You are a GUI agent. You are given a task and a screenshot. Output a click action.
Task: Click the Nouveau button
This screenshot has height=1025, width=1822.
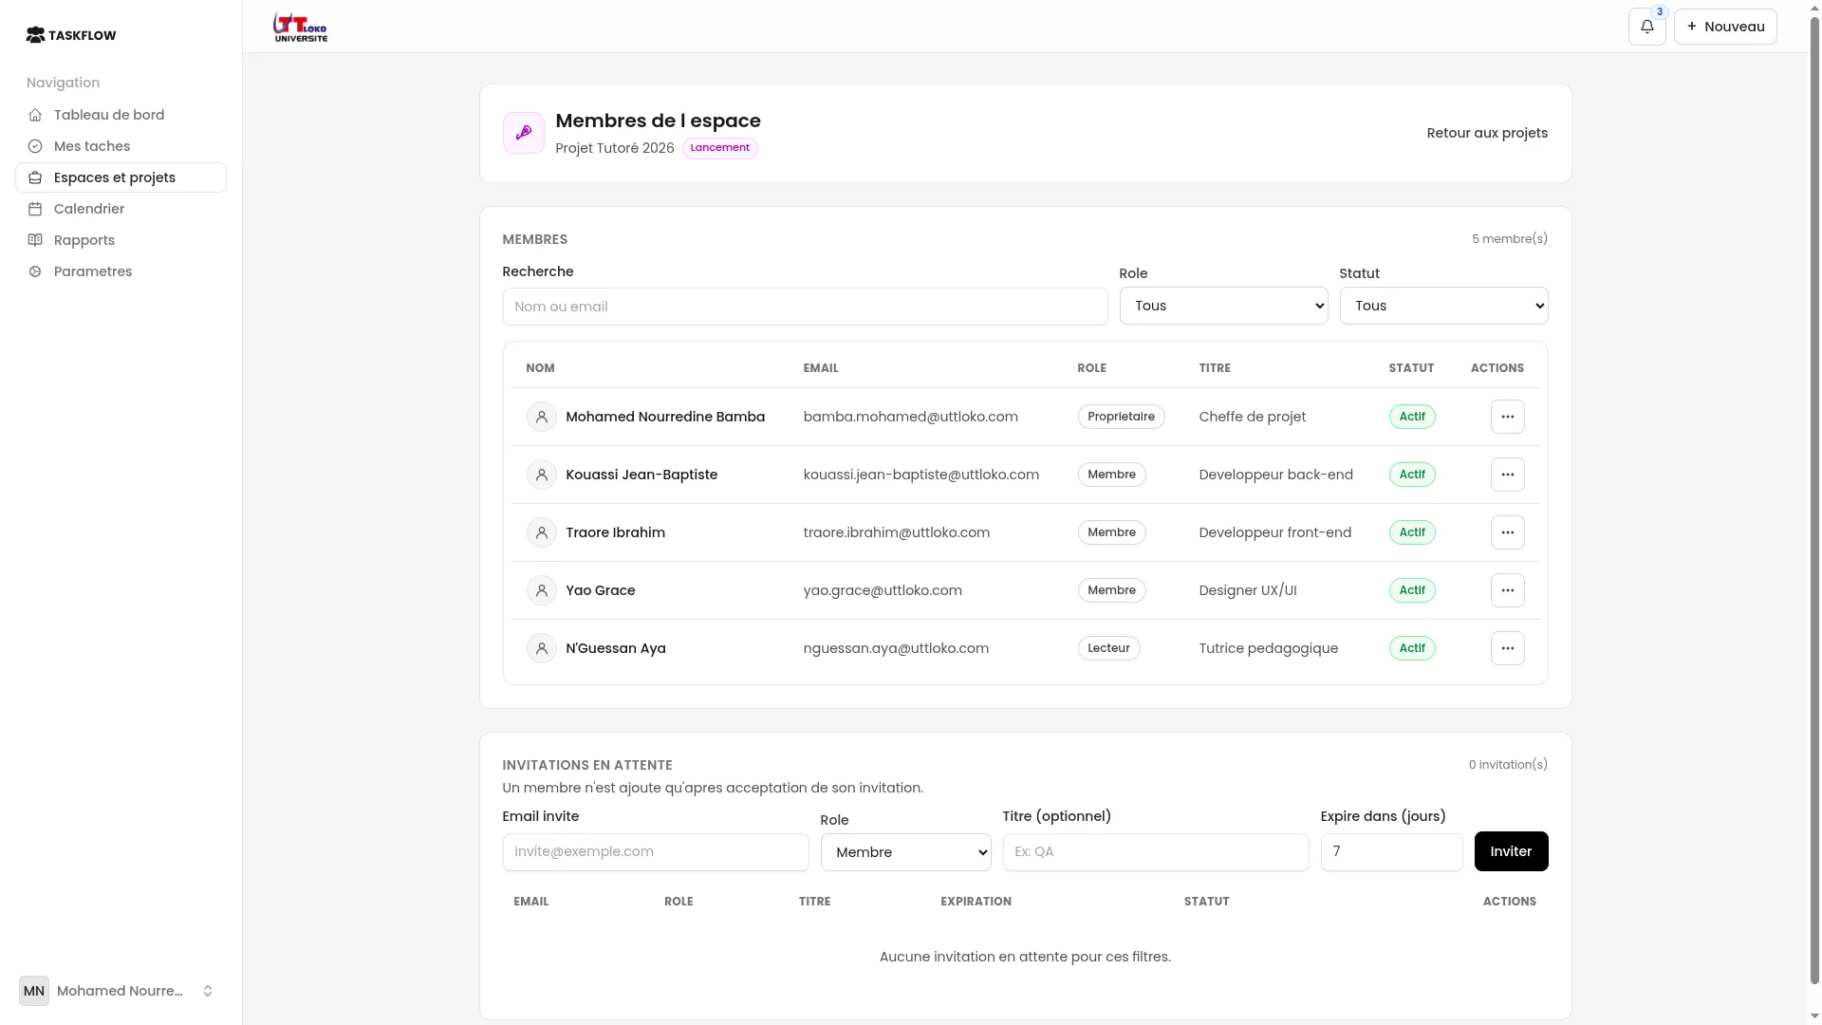pos(1725,27)
